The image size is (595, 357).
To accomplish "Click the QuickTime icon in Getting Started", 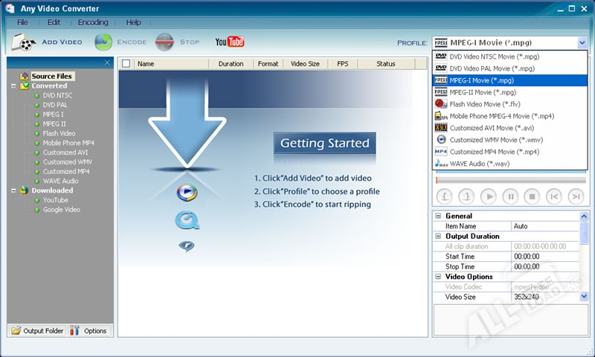I will (186, 220).
